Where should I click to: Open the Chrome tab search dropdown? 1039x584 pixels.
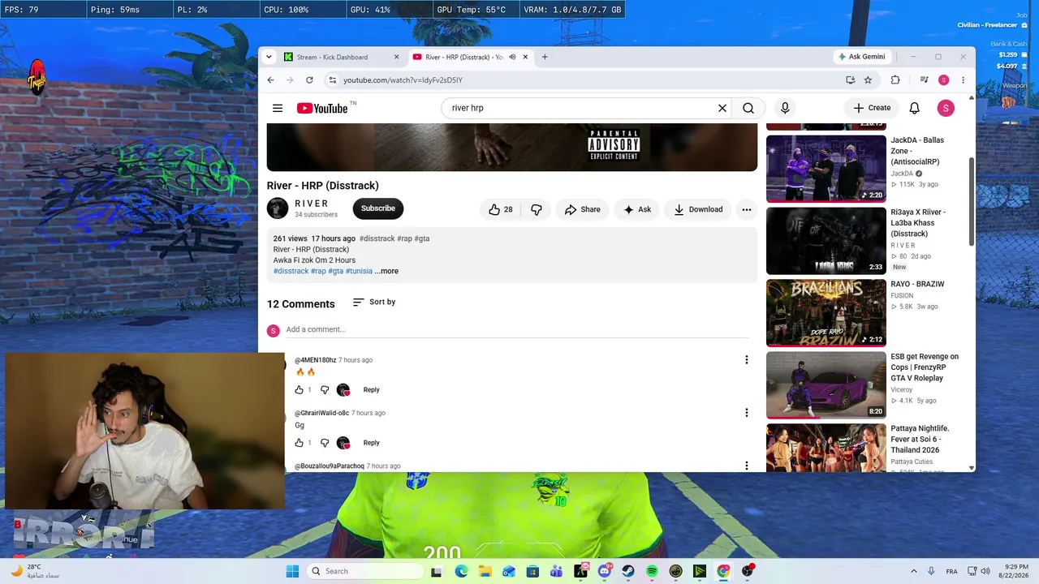click(x=269, y=57)
